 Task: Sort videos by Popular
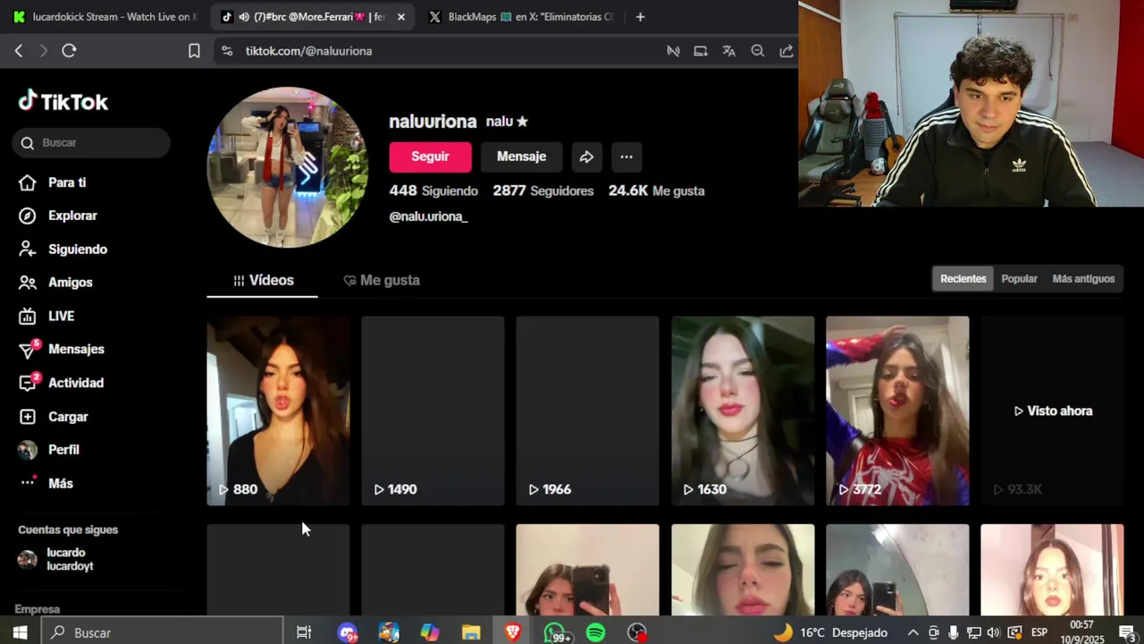1019,279
